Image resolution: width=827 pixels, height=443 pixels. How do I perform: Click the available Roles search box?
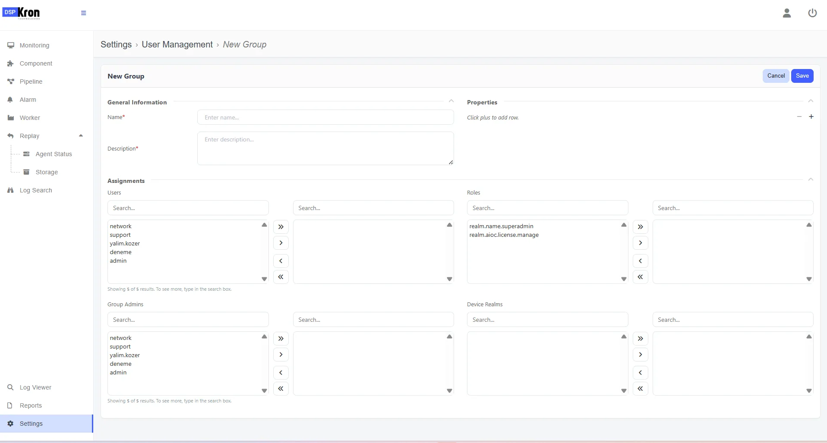point(547,208)
